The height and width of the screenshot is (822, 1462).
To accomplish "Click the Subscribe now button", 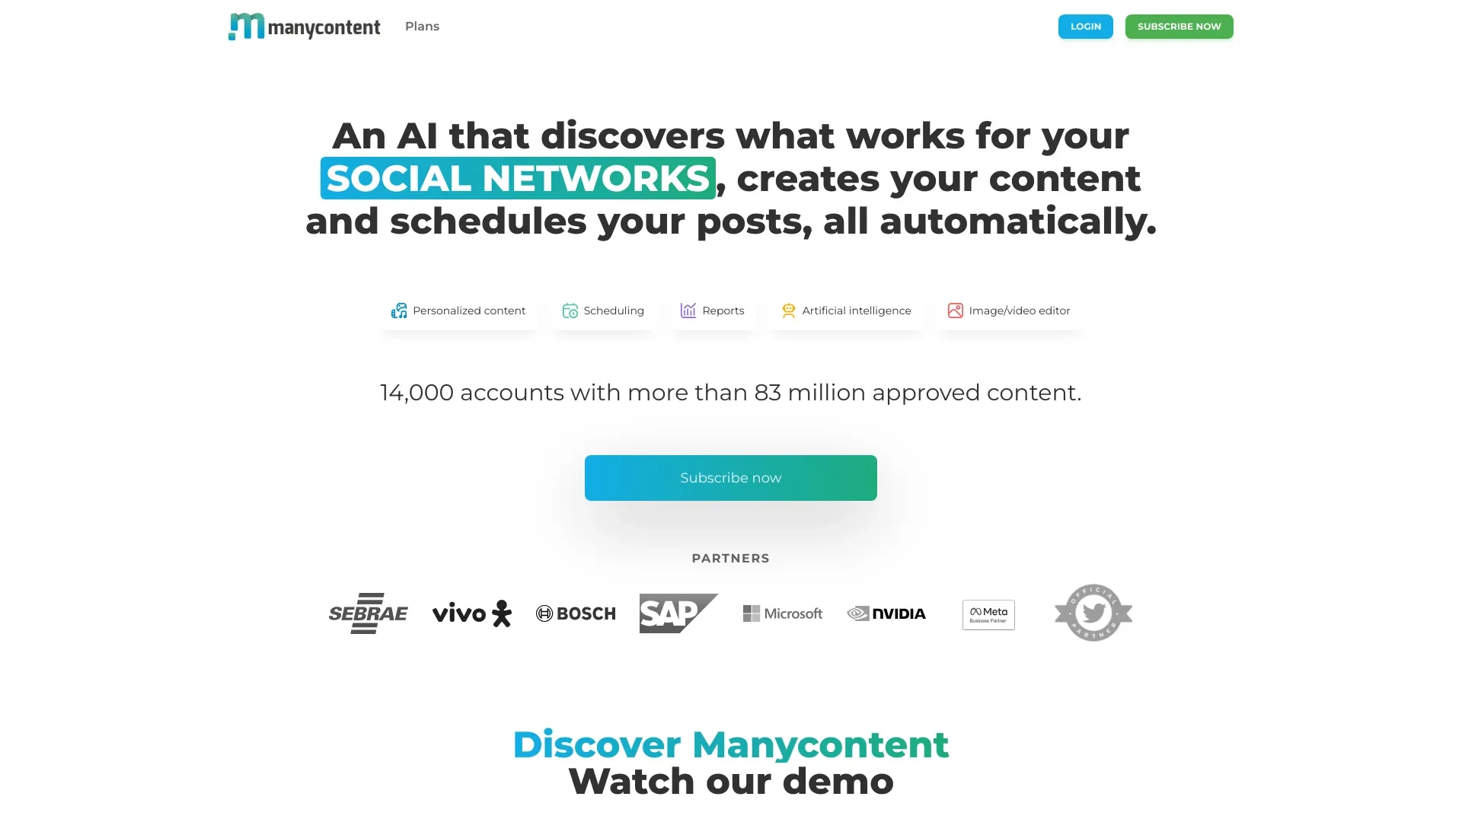I will coord(731,478).
